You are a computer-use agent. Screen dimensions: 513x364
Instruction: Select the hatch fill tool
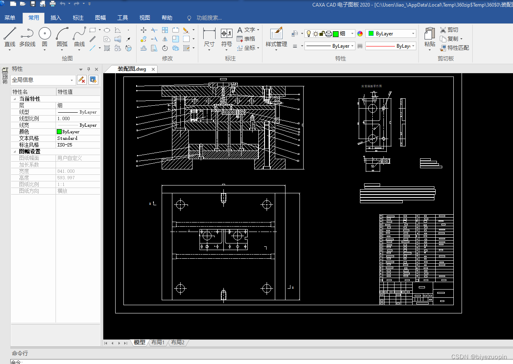click(107, 48)
